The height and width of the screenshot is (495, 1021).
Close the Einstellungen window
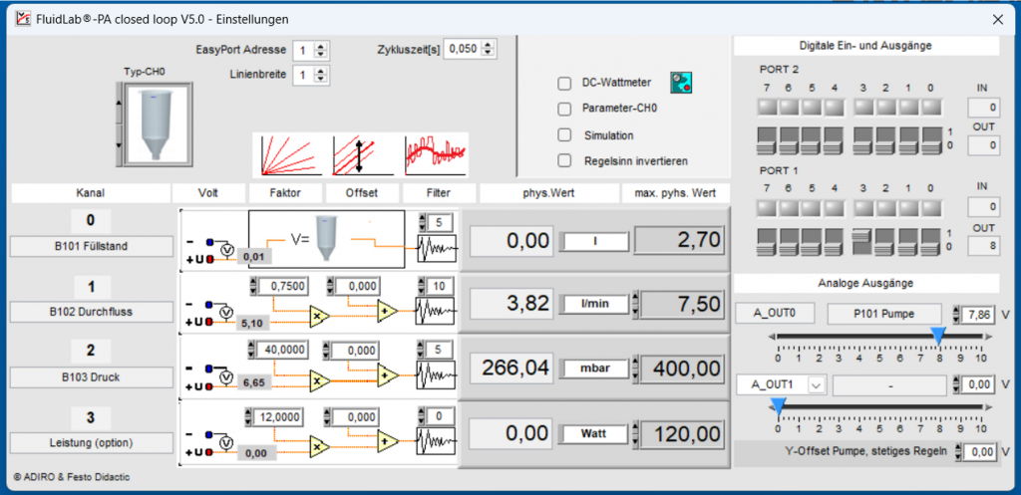[x=997, y=18]
